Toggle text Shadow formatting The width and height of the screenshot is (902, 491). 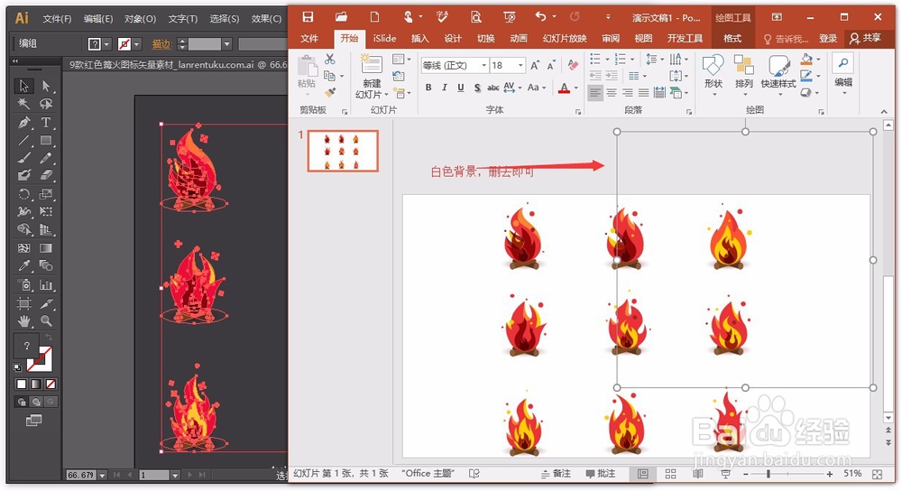coord(477,88)
